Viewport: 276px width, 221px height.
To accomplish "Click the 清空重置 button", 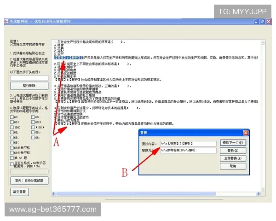I will (19, 192).
